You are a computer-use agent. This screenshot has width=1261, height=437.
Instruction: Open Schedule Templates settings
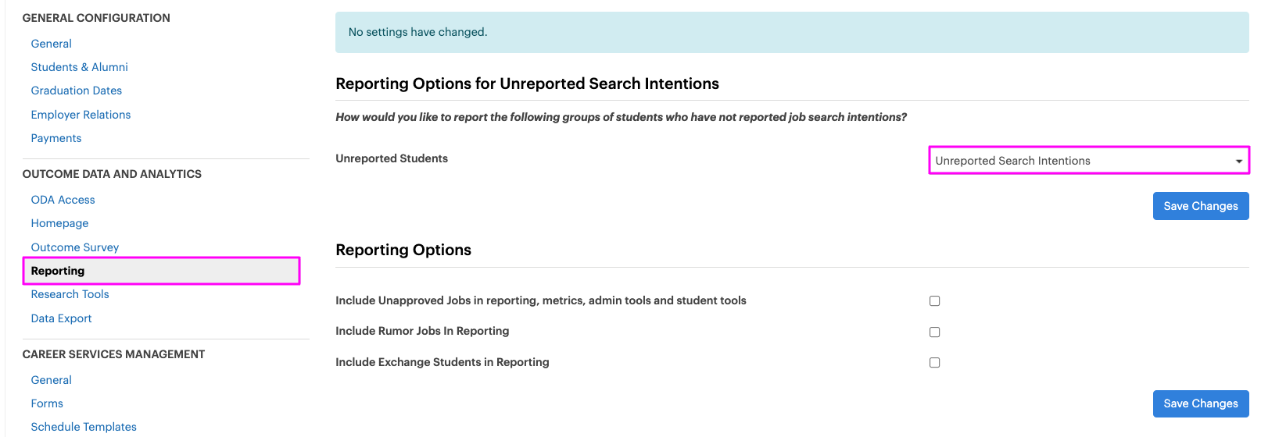(84, 427)
